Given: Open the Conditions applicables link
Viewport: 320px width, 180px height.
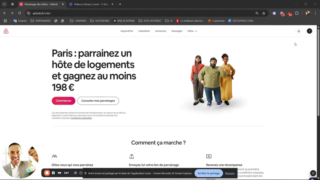Looking at the screenshot, I should [81, 118].
